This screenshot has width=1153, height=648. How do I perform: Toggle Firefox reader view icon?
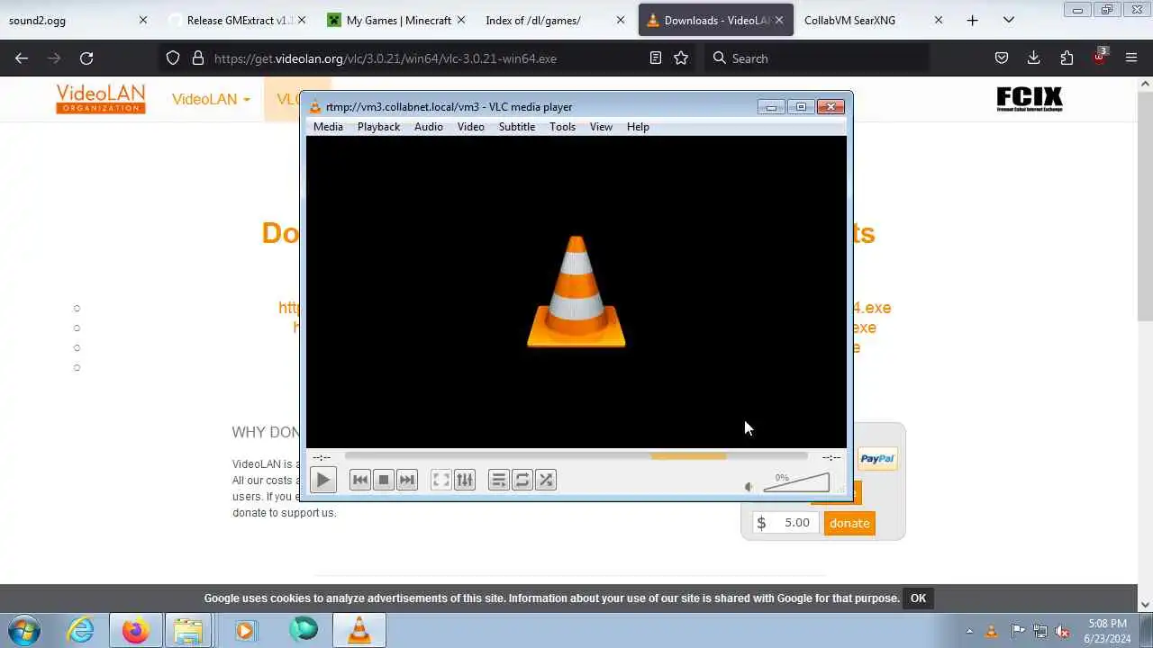656,58
